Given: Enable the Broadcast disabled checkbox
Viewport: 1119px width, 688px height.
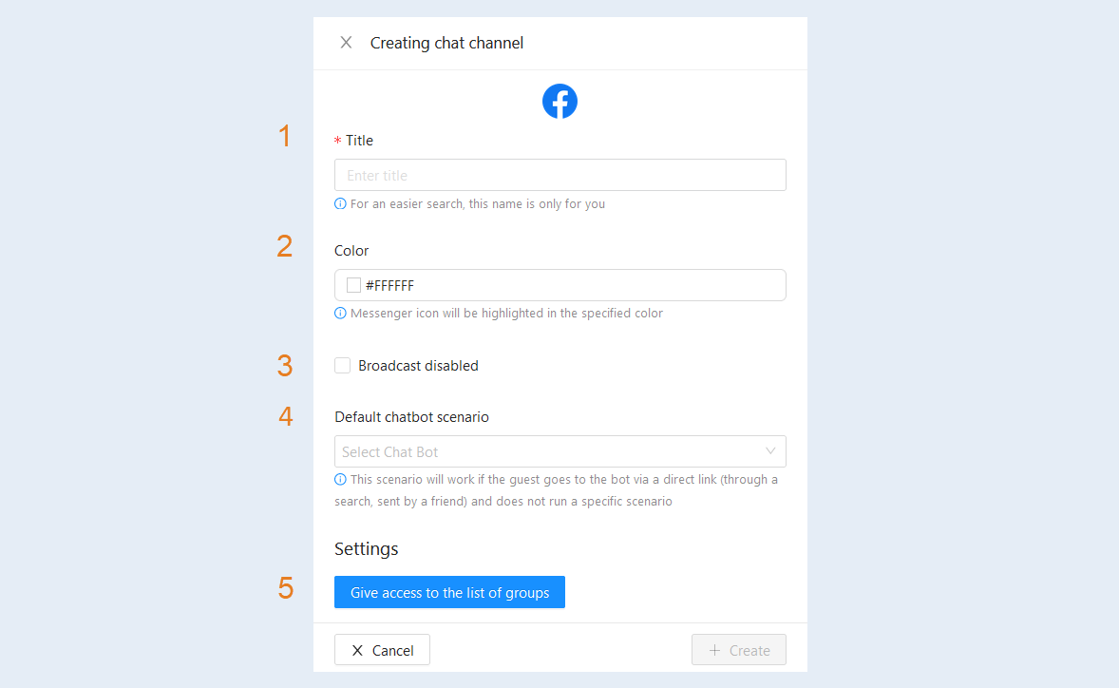Looking at the screenshot, I should (343, 366).
